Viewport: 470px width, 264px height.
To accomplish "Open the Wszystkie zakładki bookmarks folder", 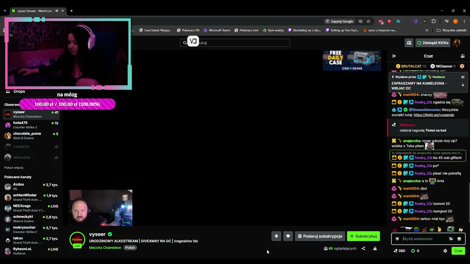I will [x=451, y=30].
